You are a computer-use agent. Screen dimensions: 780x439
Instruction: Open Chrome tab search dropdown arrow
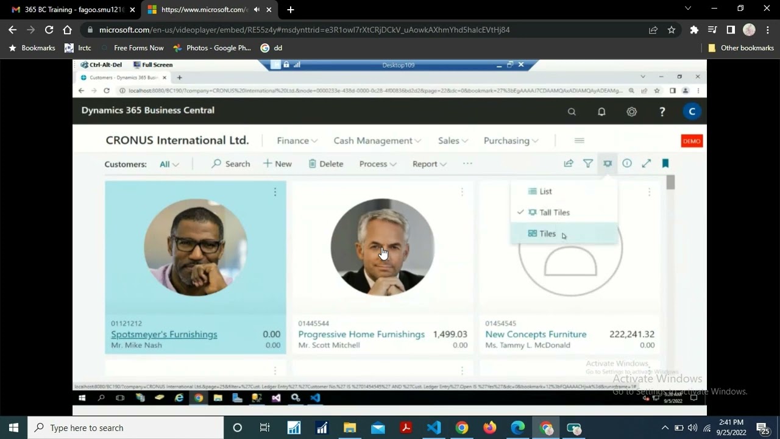click(688, 9)
